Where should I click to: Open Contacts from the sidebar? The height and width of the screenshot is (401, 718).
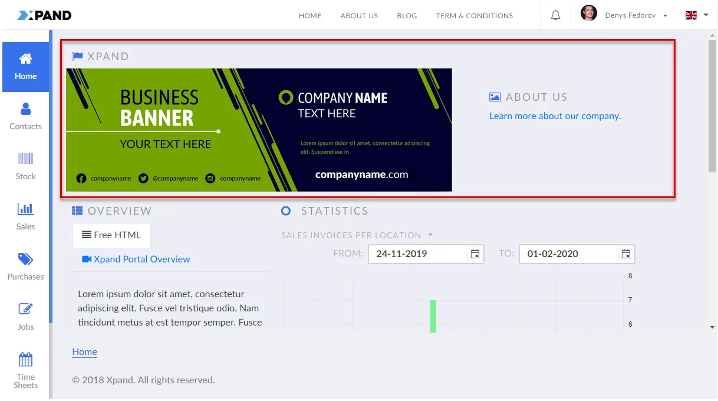[25, 109]
